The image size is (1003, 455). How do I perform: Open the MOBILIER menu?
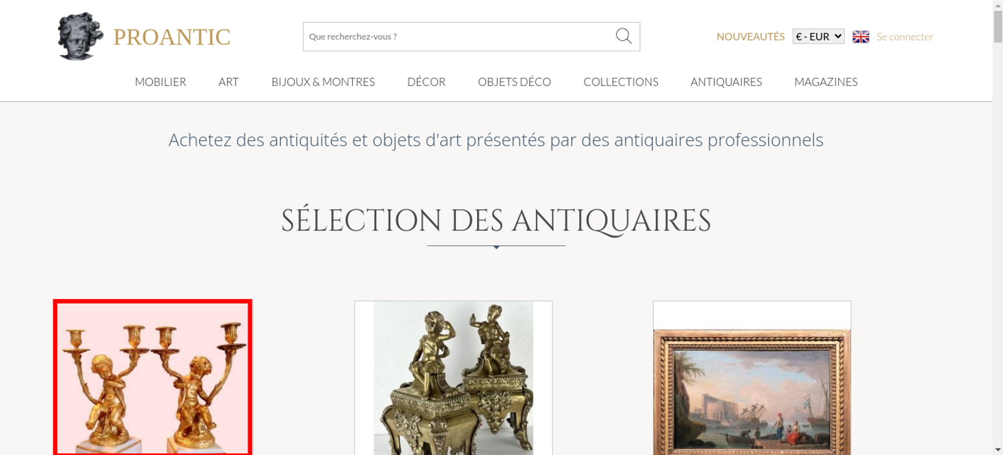160,82
